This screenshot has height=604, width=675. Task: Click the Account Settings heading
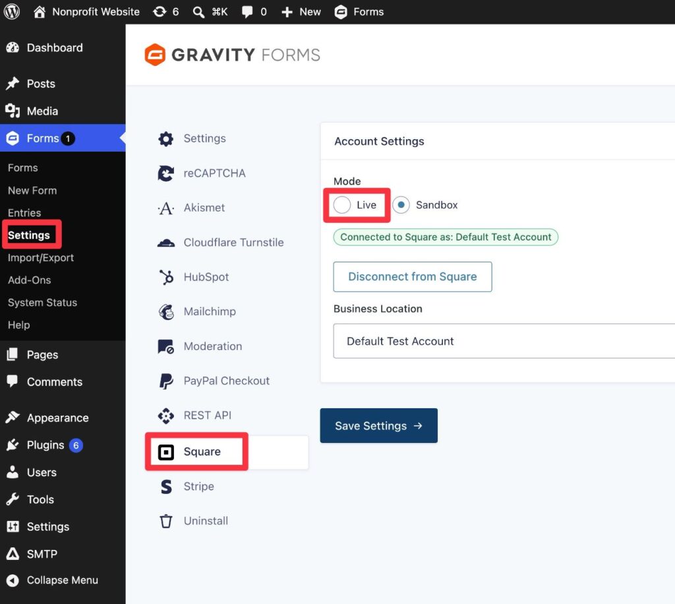[379, 141]
